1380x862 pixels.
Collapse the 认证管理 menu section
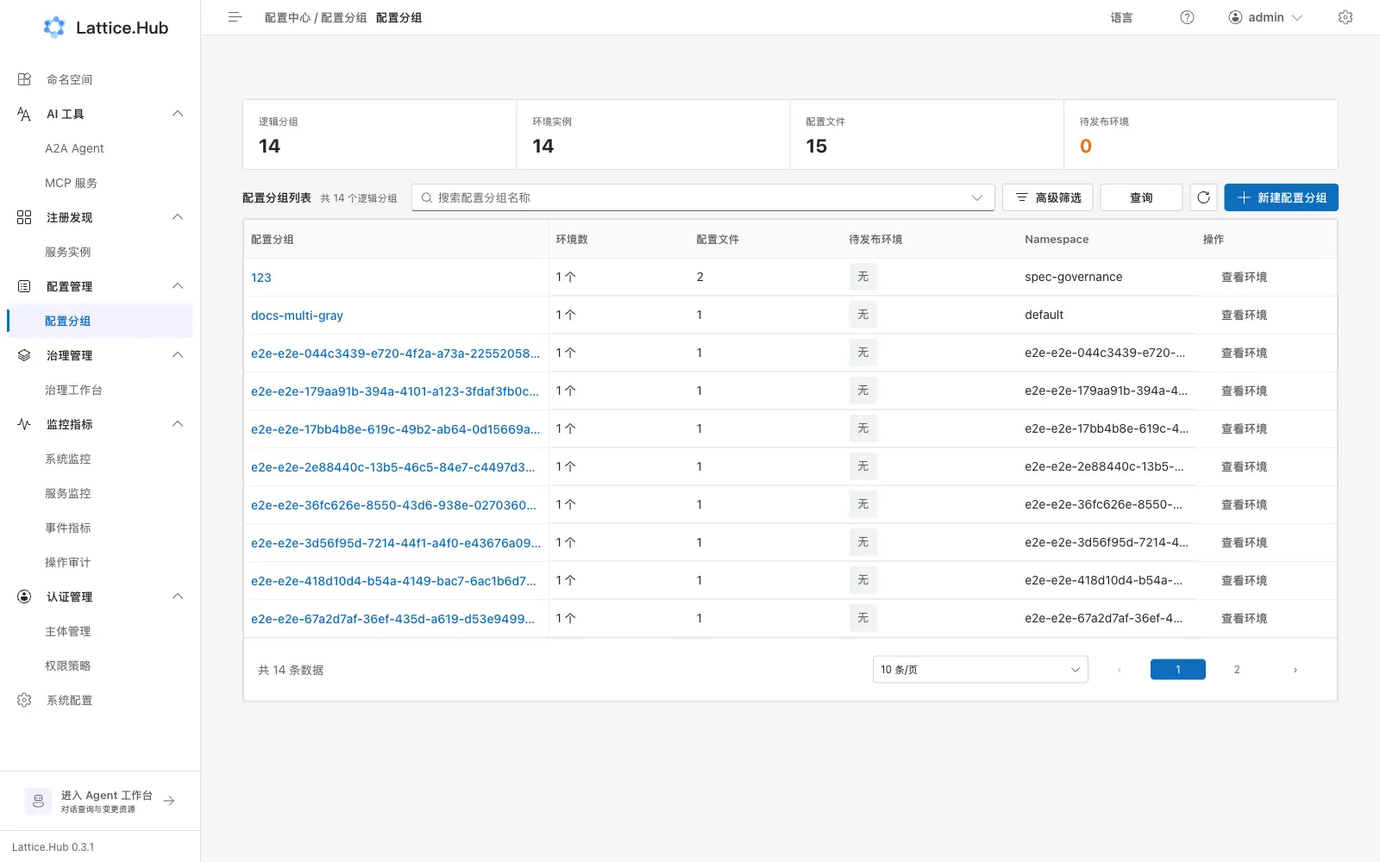click(178, 597)
